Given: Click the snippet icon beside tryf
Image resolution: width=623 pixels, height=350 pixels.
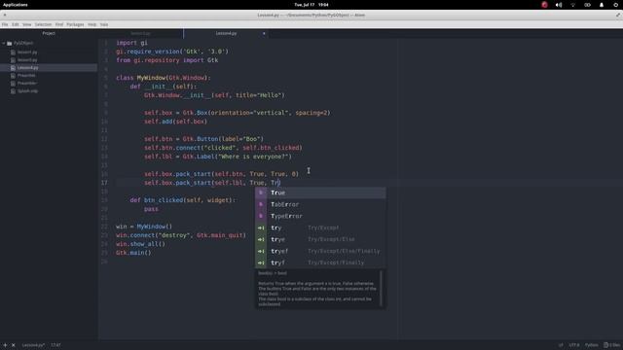Looking at the screenshot, I should (261, 262).
